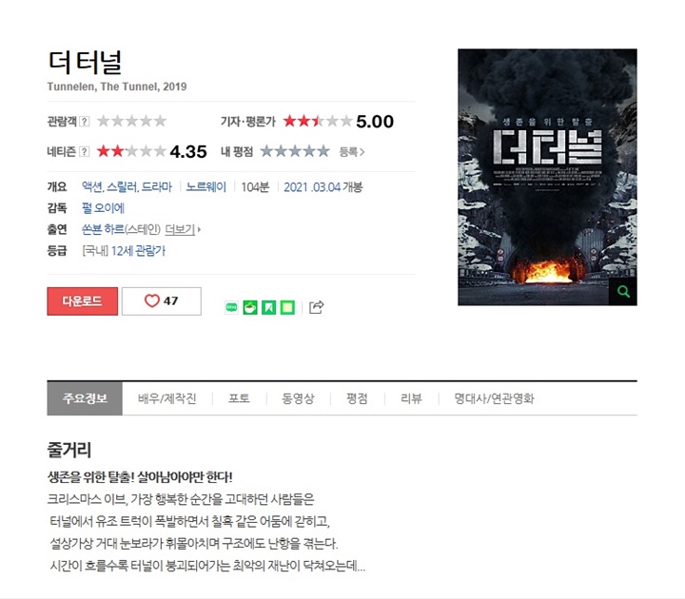The image size is (685, 599).
Task: Set my rating on the 내 평점 stars
Action: click(295, 151)
